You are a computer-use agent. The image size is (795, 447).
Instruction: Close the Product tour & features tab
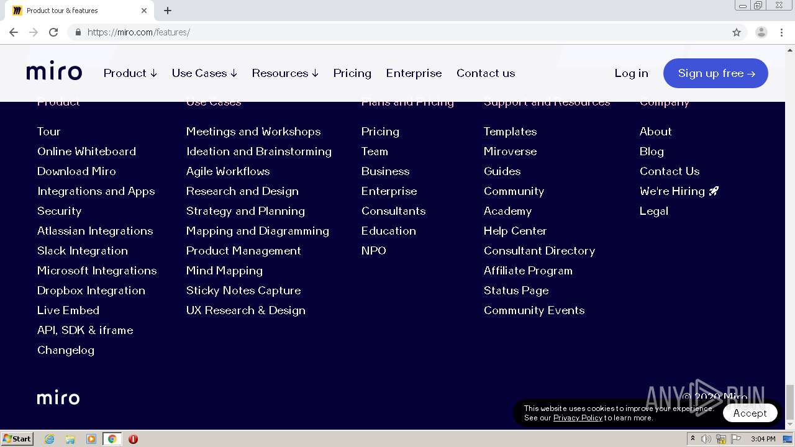pos(144,11)
